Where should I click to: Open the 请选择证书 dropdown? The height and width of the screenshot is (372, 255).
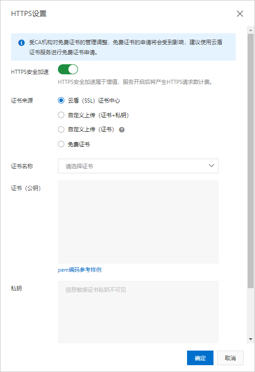(138, 166)
